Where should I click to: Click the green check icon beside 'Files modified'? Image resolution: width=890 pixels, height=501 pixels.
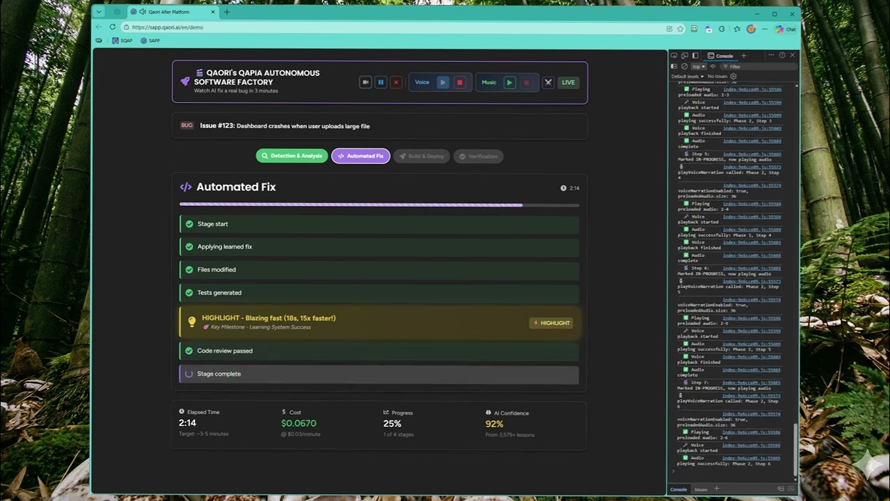pos(189,270)
